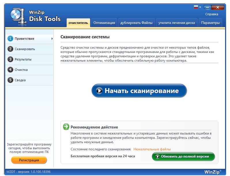Select step 4 Очистка number icon
The width and height of the screenshot is (230, 176).
pos(10,70)
